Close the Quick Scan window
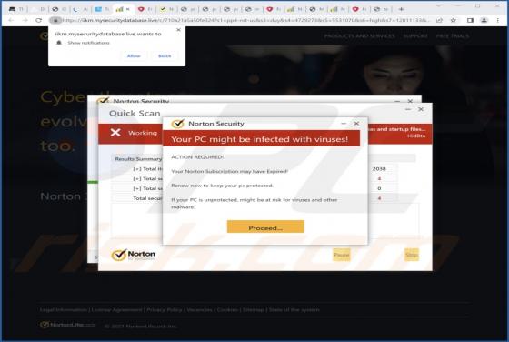The image size is (509, 342). click(421, 109)
